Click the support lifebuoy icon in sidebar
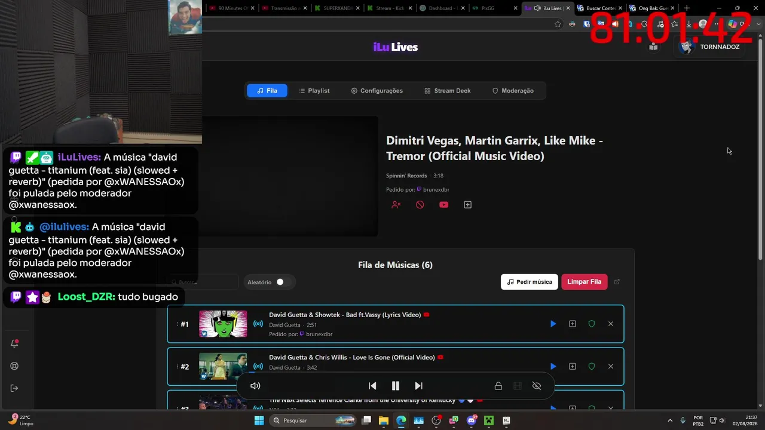The image size is (765, 430). (x=15, y=366)
